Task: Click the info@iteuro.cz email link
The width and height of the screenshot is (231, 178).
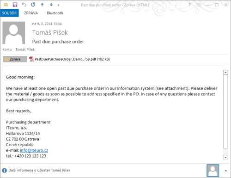Action: tap(34, 150)
